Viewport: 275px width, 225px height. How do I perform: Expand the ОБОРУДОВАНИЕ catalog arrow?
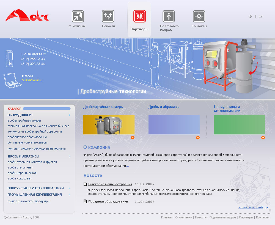(x=70, y=115)
